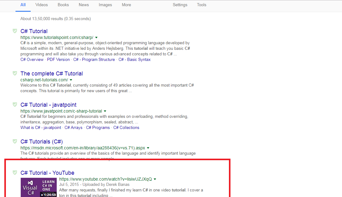
Task: Follow the C# Arrays sitelink
Action: click(x=73, y=127)
